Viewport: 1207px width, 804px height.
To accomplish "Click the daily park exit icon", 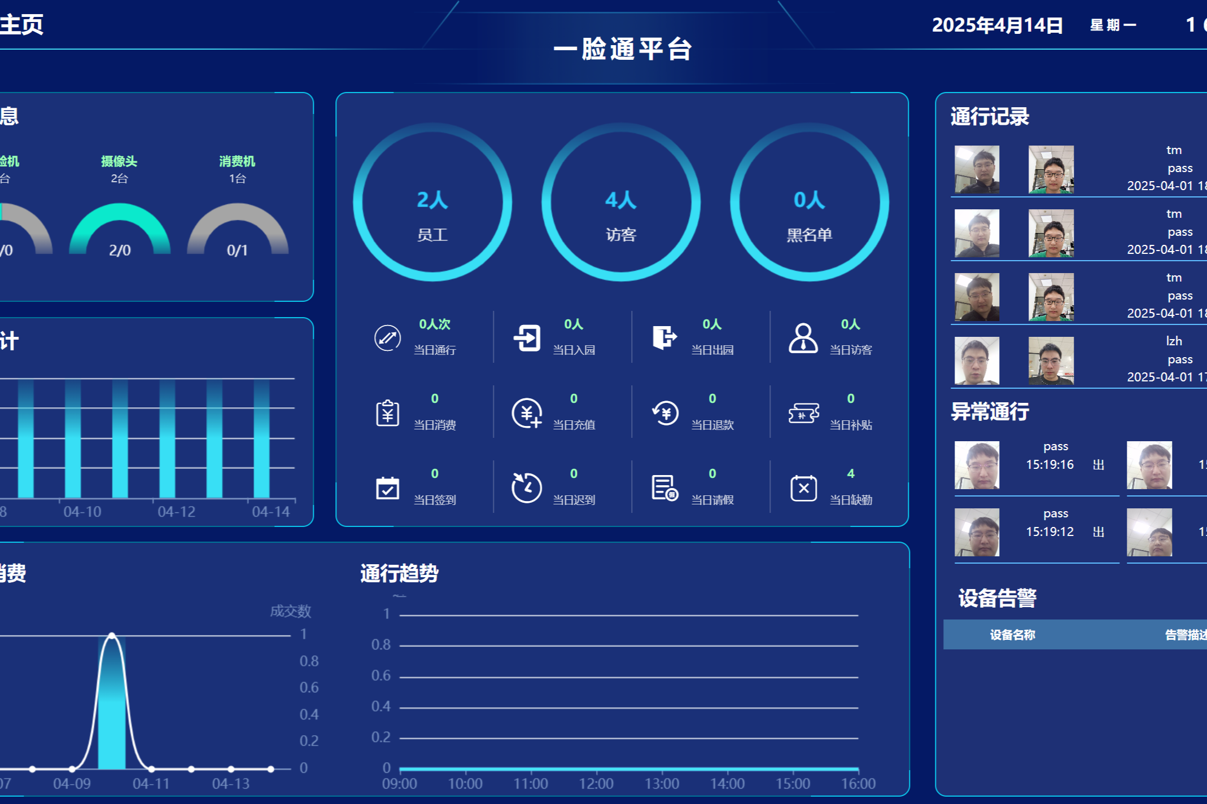I will [664, 337].
